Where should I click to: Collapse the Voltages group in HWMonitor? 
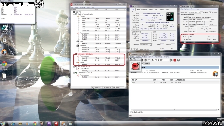coord(76,16)
